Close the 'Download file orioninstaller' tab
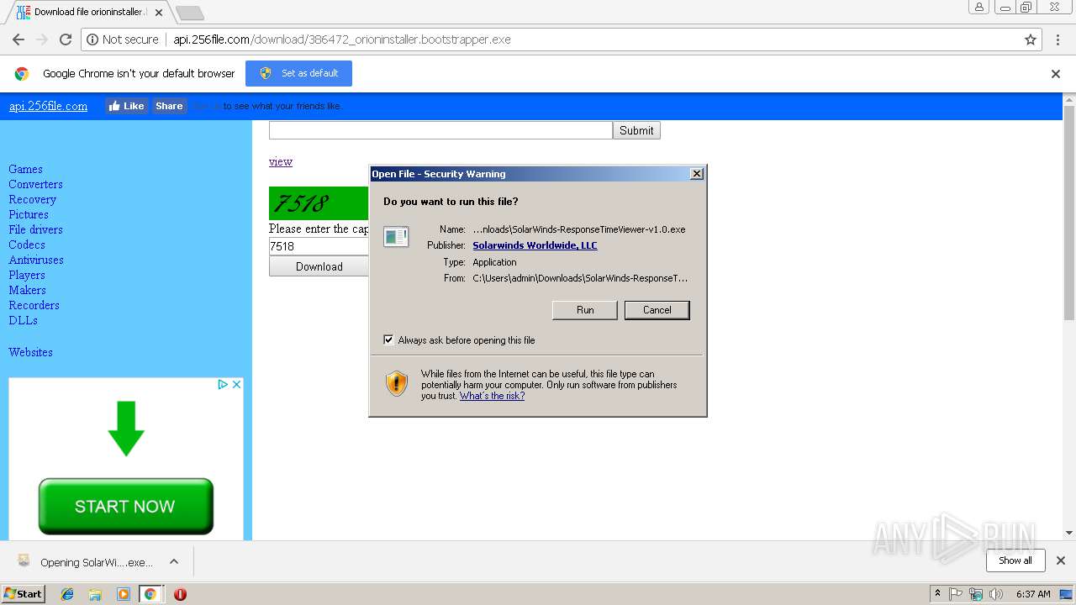This screenshot has width=1076, height=605. pos(159,13)
